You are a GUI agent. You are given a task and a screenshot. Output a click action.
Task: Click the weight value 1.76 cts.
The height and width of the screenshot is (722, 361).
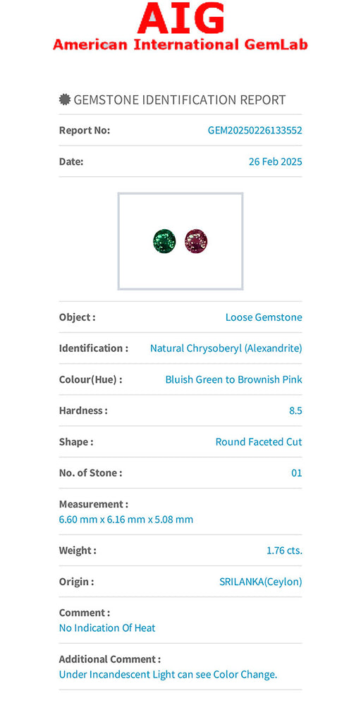tap(285, 550)
